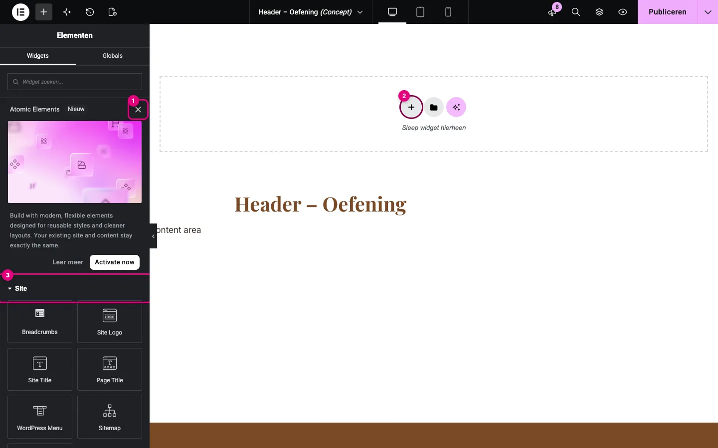Open the notifications megaphone icon

pos(552,12)
